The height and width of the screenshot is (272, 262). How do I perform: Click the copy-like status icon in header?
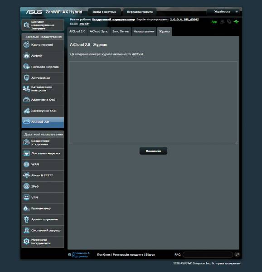tap(229, 22)
